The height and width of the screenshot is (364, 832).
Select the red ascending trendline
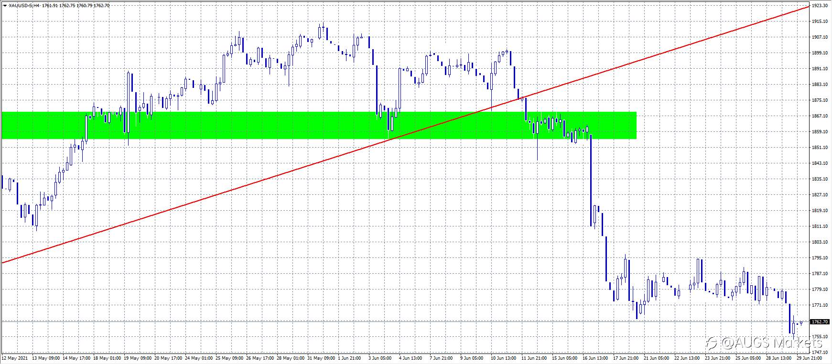pyautogui.click(x=406, y=135)
